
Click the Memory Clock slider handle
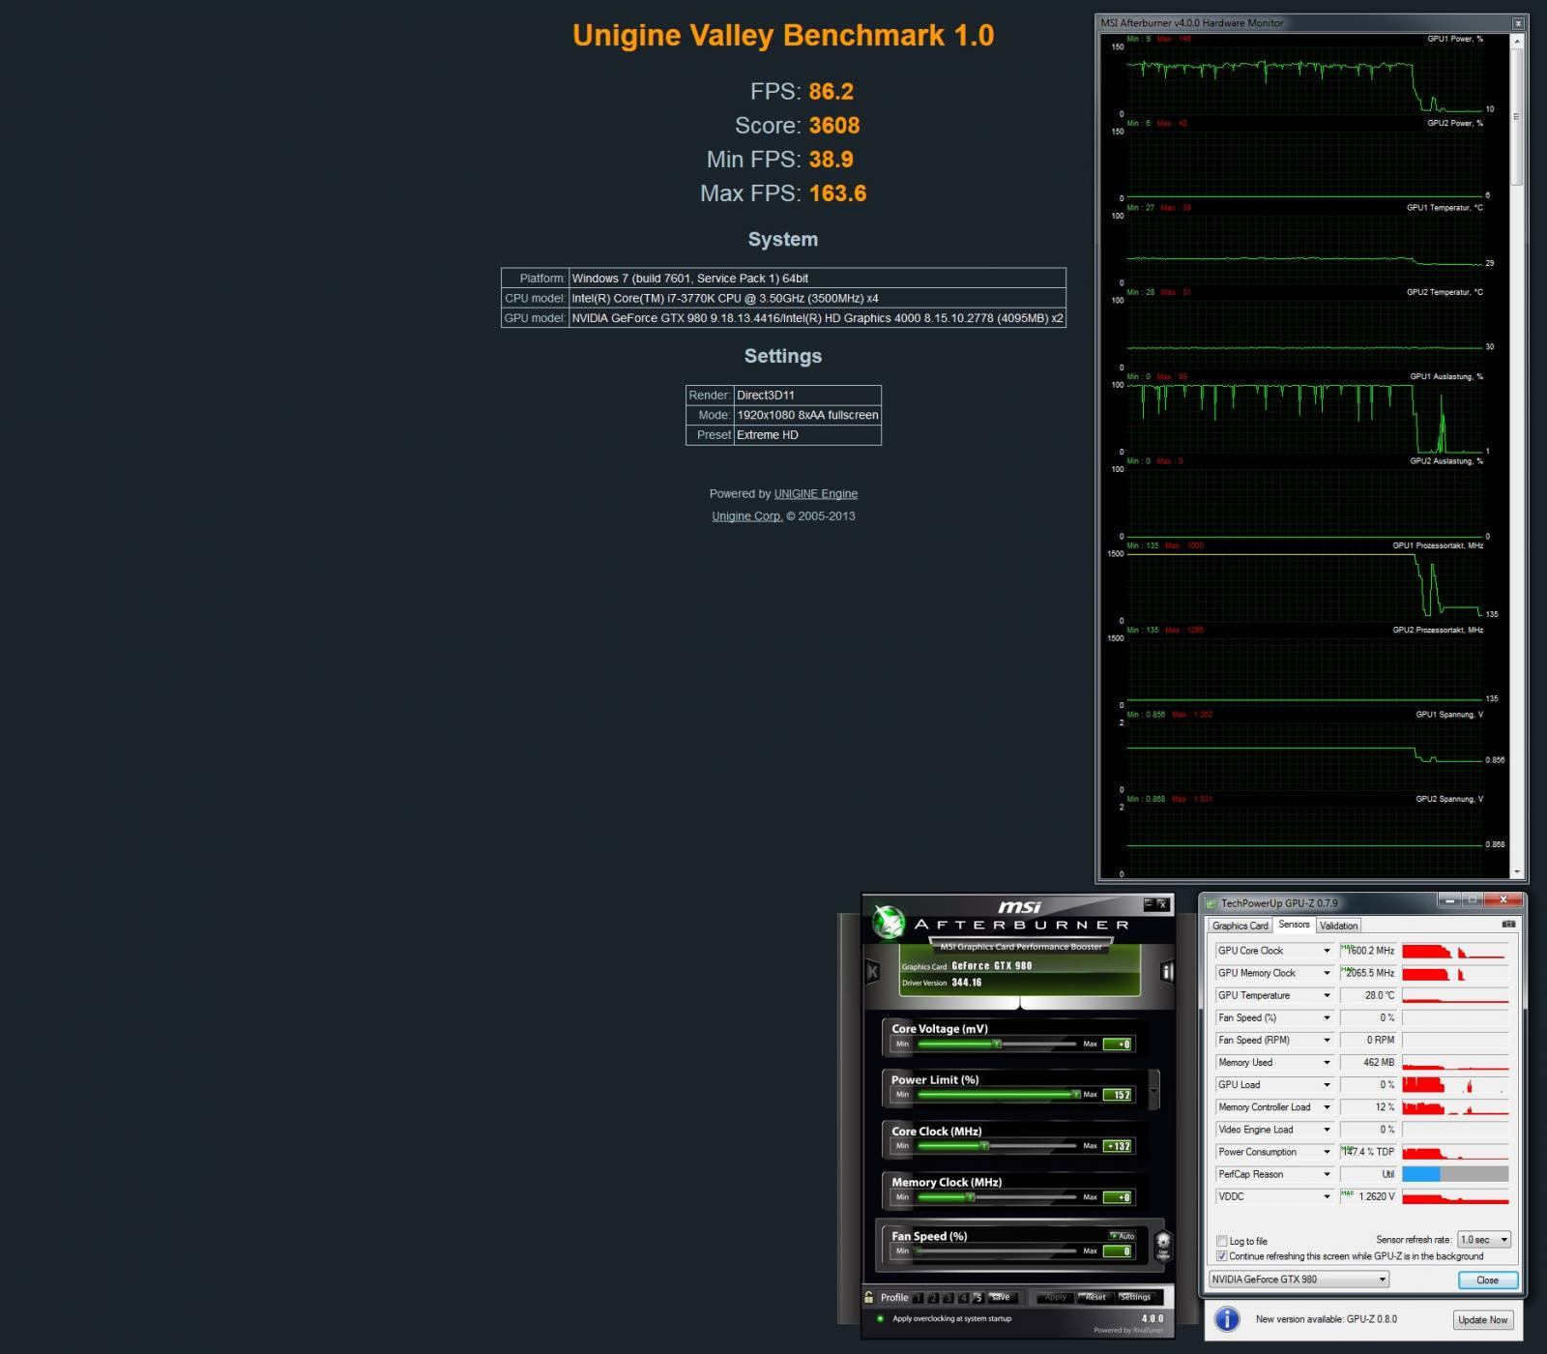click(x=970, y=1197)
